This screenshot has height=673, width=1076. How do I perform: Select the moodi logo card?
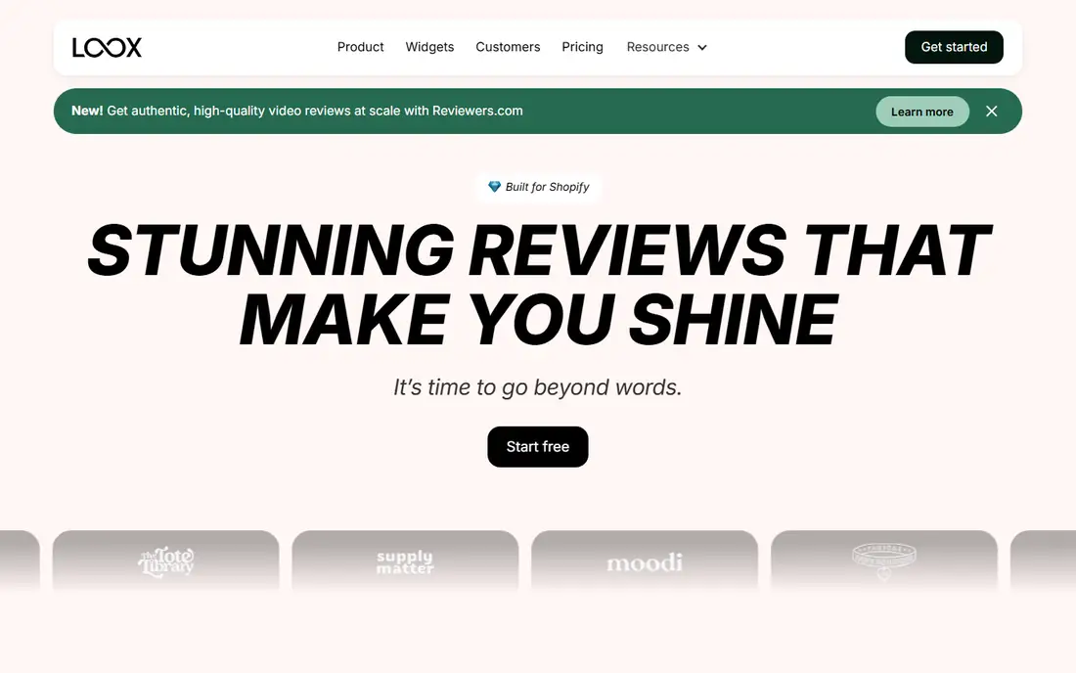click(645, 561)
